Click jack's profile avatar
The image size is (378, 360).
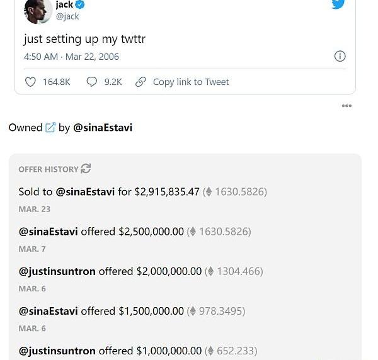pos(37,9)
